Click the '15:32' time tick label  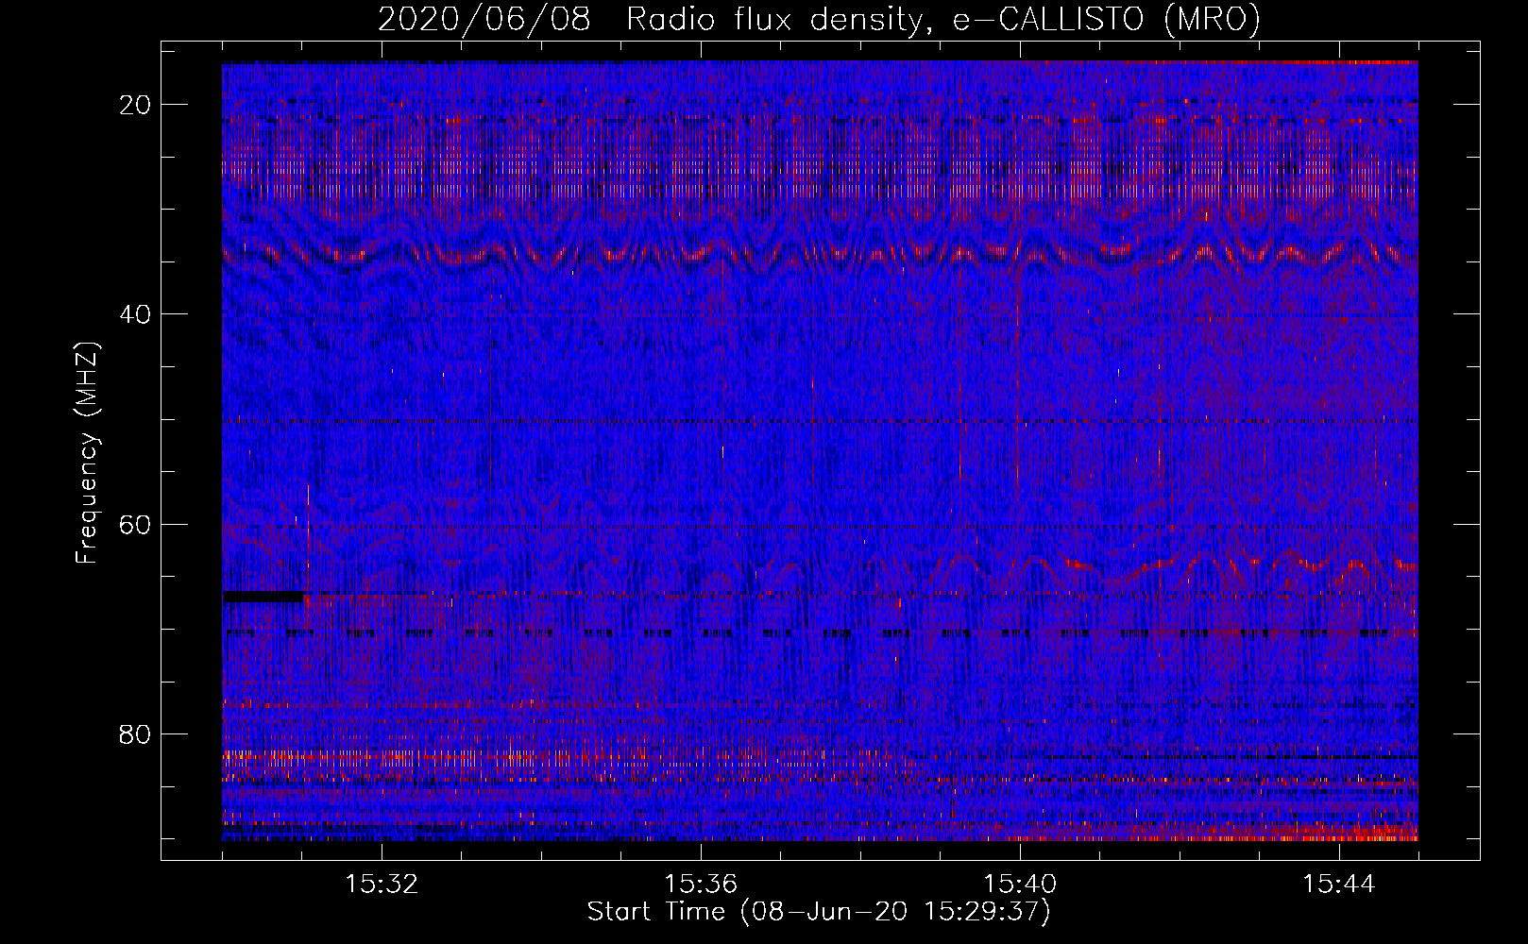(x=382, y=884)
